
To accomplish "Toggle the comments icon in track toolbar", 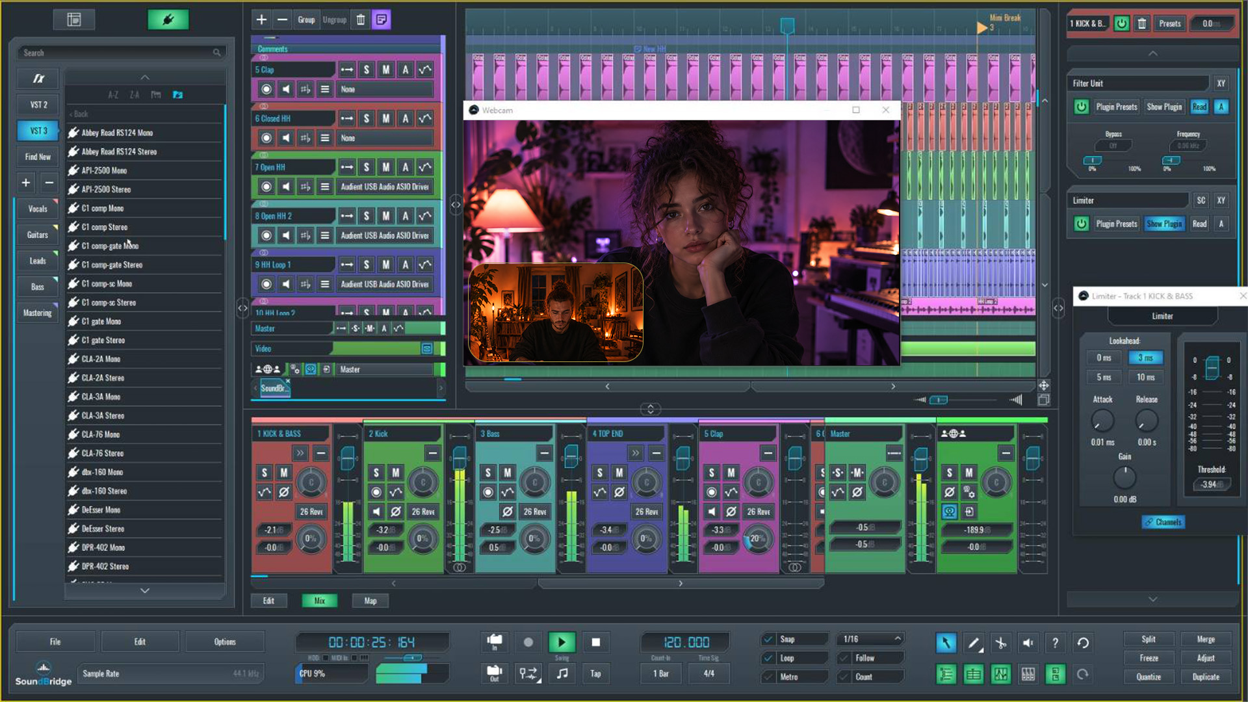I will coord(382,19).
